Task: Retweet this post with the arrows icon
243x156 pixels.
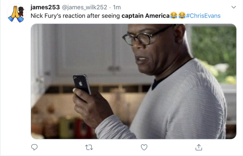Action: pyautogui.click(x=89, y=147)
